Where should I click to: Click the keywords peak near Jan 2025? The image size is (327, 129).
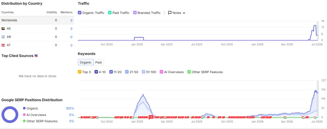[143, 95]
